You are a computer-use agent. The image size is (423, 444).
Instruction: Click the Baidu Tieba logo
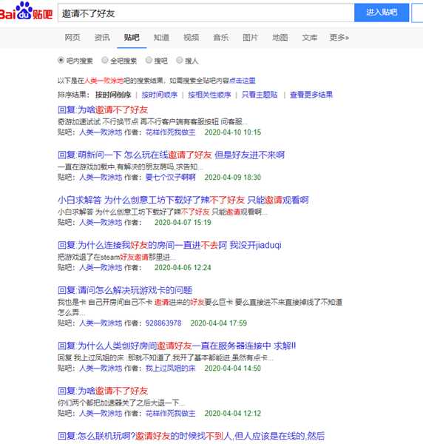point(26,11)
